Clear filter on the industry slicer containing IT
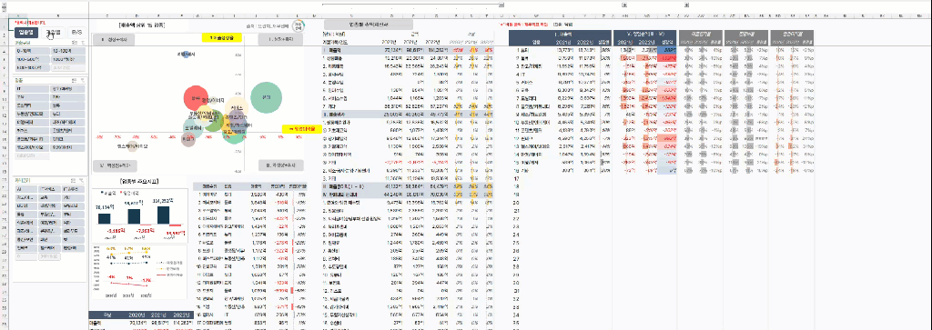 coord(83,80)
